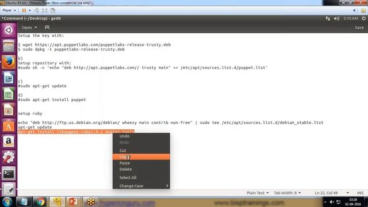Viewport: 368px width, 207px height.
Task: Click the INS insert mode indicator
Action: pos(360,193)
